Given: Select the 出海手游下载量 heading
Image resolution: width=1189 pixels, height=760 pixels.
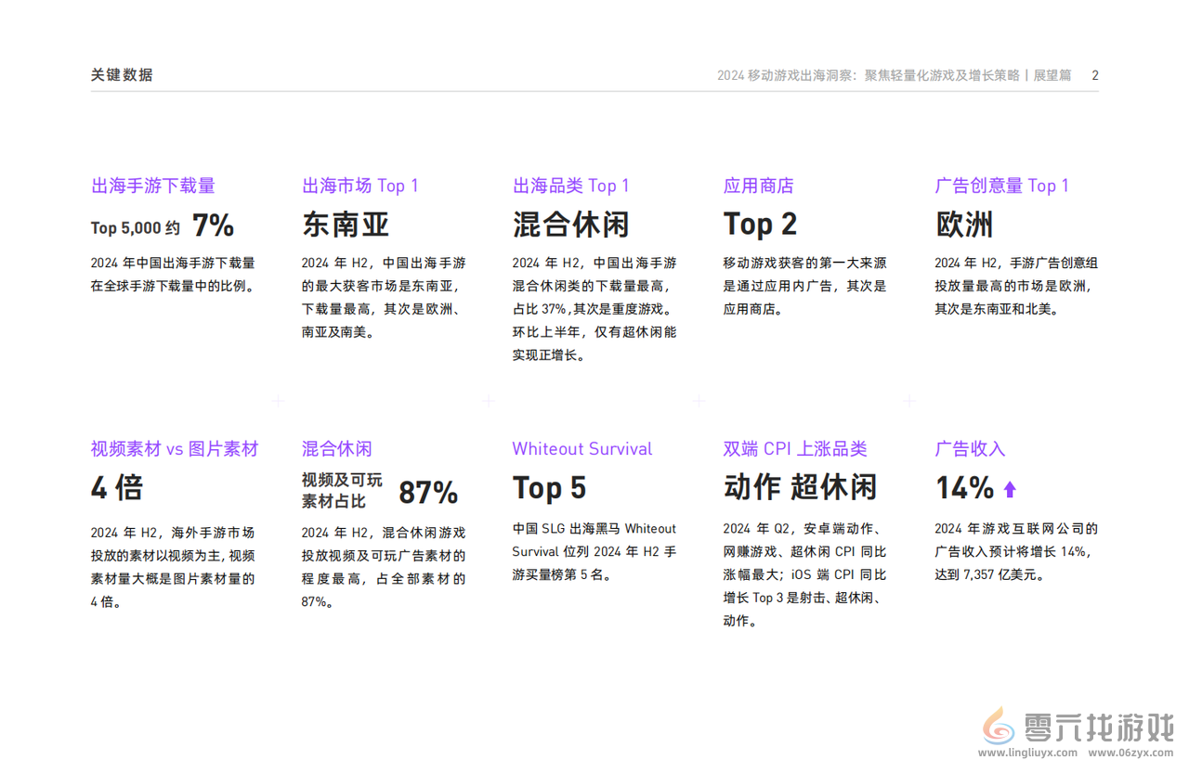Looking at the screenshot, I should [152, 186].
